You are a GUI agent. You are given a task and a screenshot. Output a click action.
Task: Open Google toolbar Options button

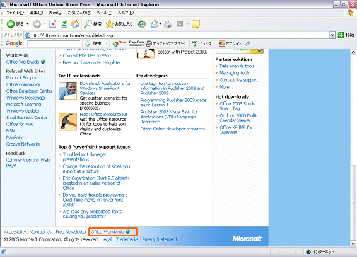click(230, 43)
